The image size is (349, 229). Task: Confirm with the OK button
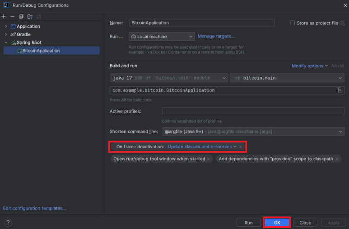tap(277, 223)
